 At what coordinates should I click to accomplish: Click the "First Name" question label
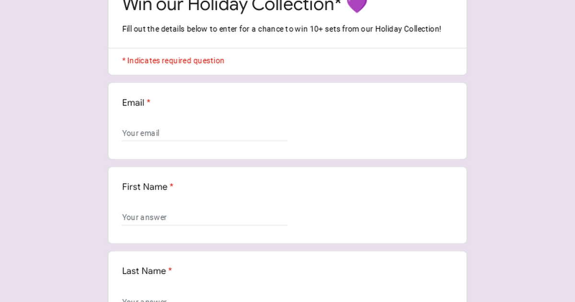pos(145,187)
